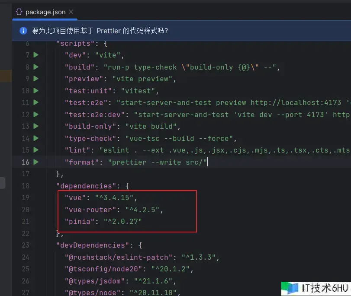Image resolution: width=351 pixels, height=296 pixels.
Task: Click the "scripts" key at top
Action: (x=76, y=44)
